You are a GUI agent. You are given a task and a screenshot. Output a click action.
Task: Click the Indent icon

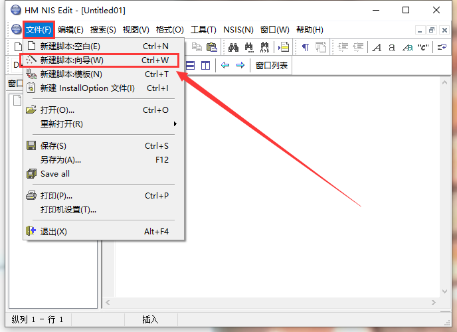click(343, 47)
